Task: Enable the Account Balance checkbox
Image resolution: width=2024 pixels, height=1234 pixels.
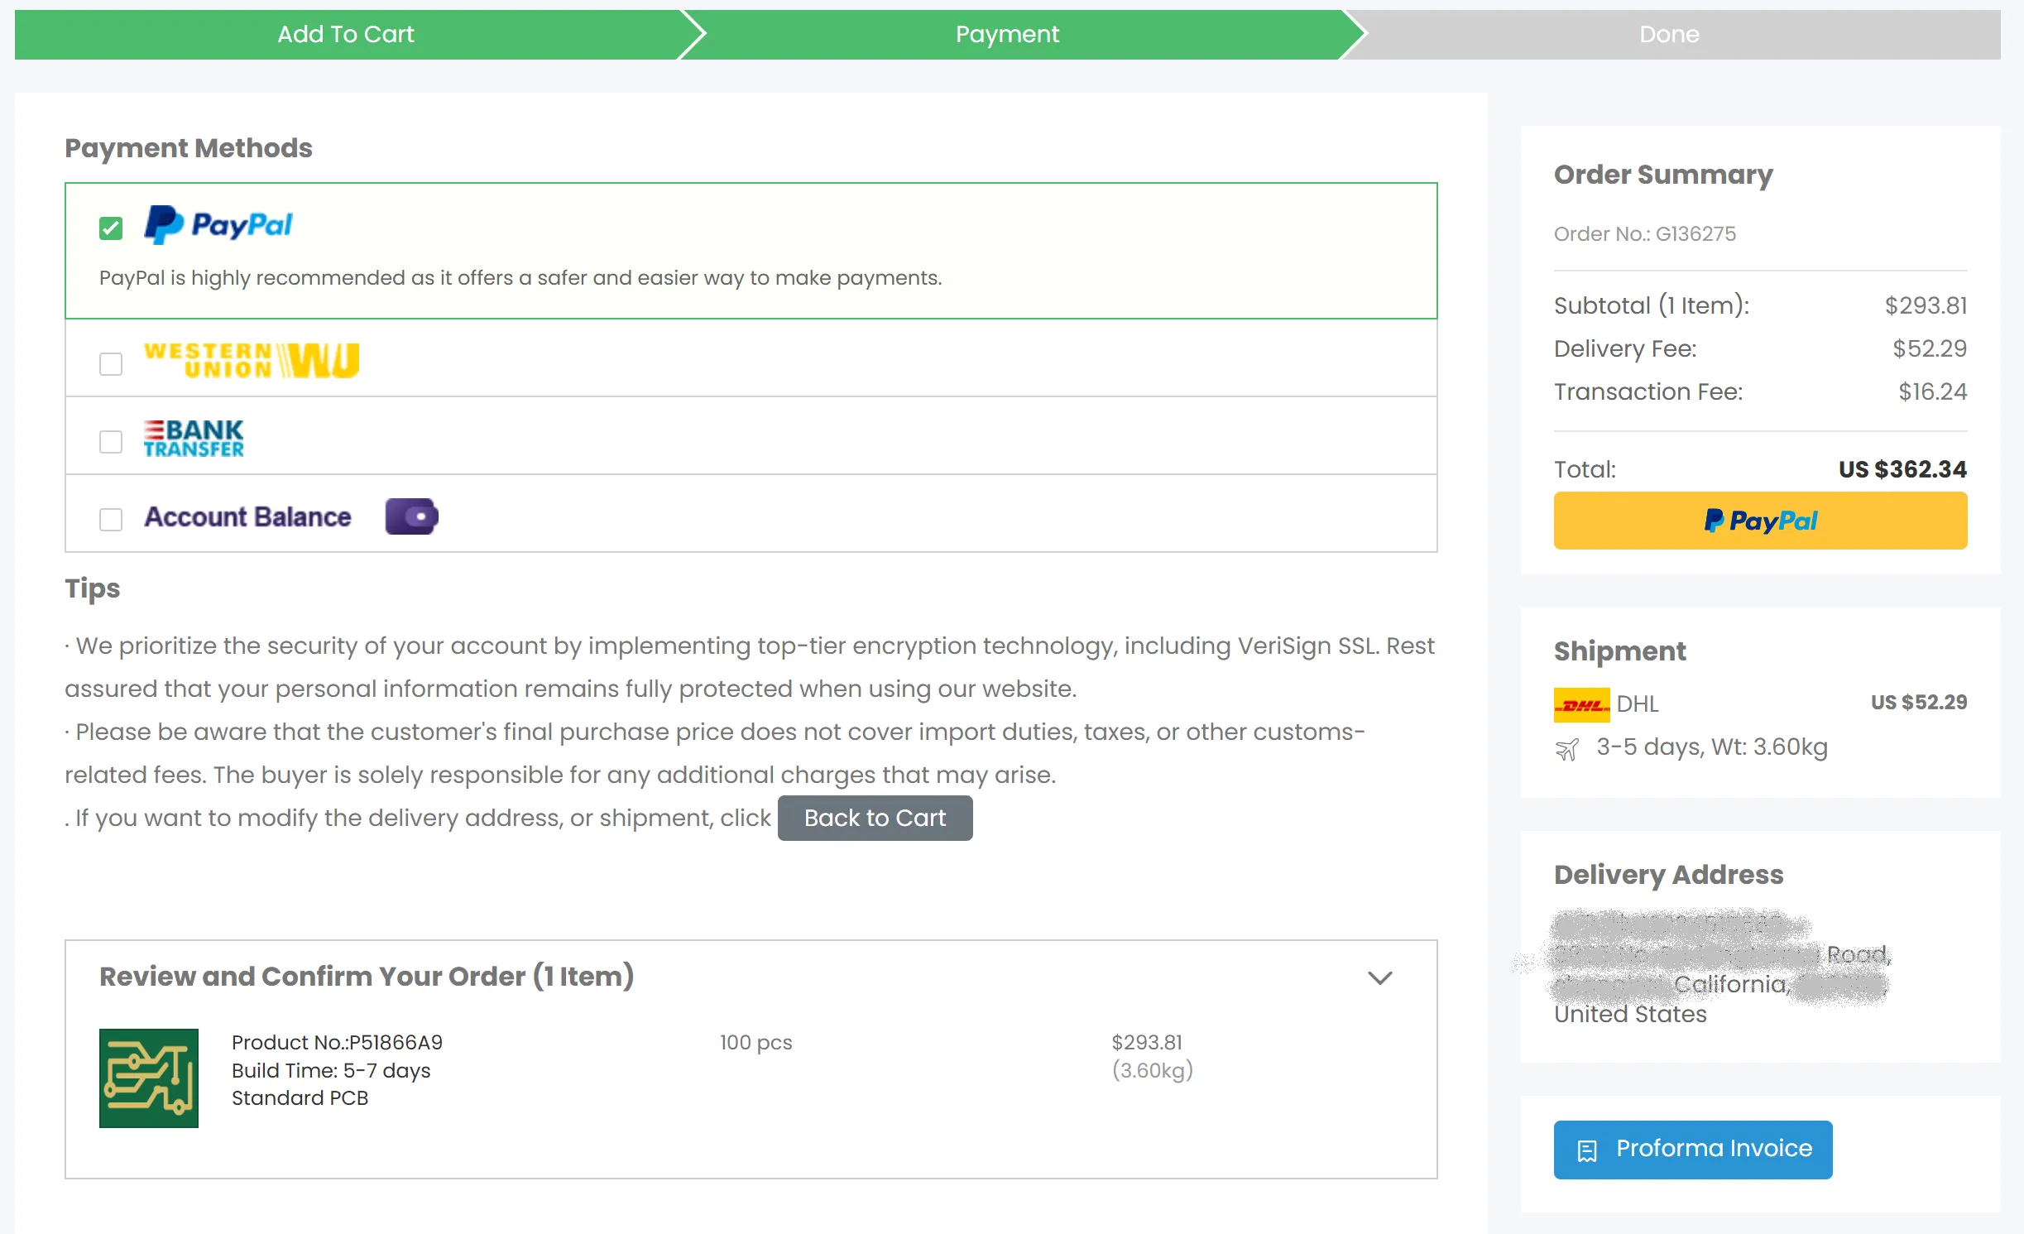Action: coord(111,520)
